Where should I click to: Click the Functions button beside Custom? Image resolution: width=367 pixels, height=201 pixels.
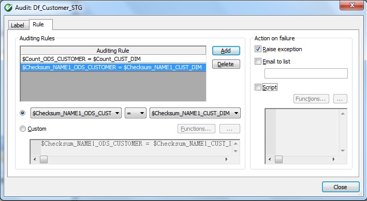pyautogui.click(x=196, y=129)
